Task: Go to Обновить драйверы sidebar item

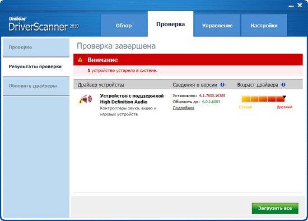Action: [36, 86]
